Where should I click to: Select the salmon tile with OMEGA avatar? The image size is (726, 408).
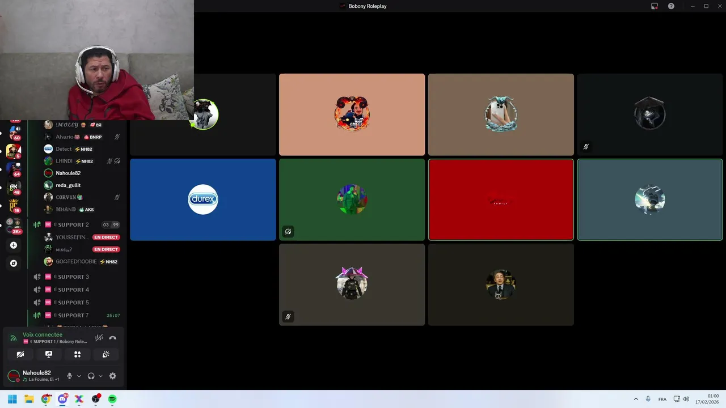[x=352, y=114]
